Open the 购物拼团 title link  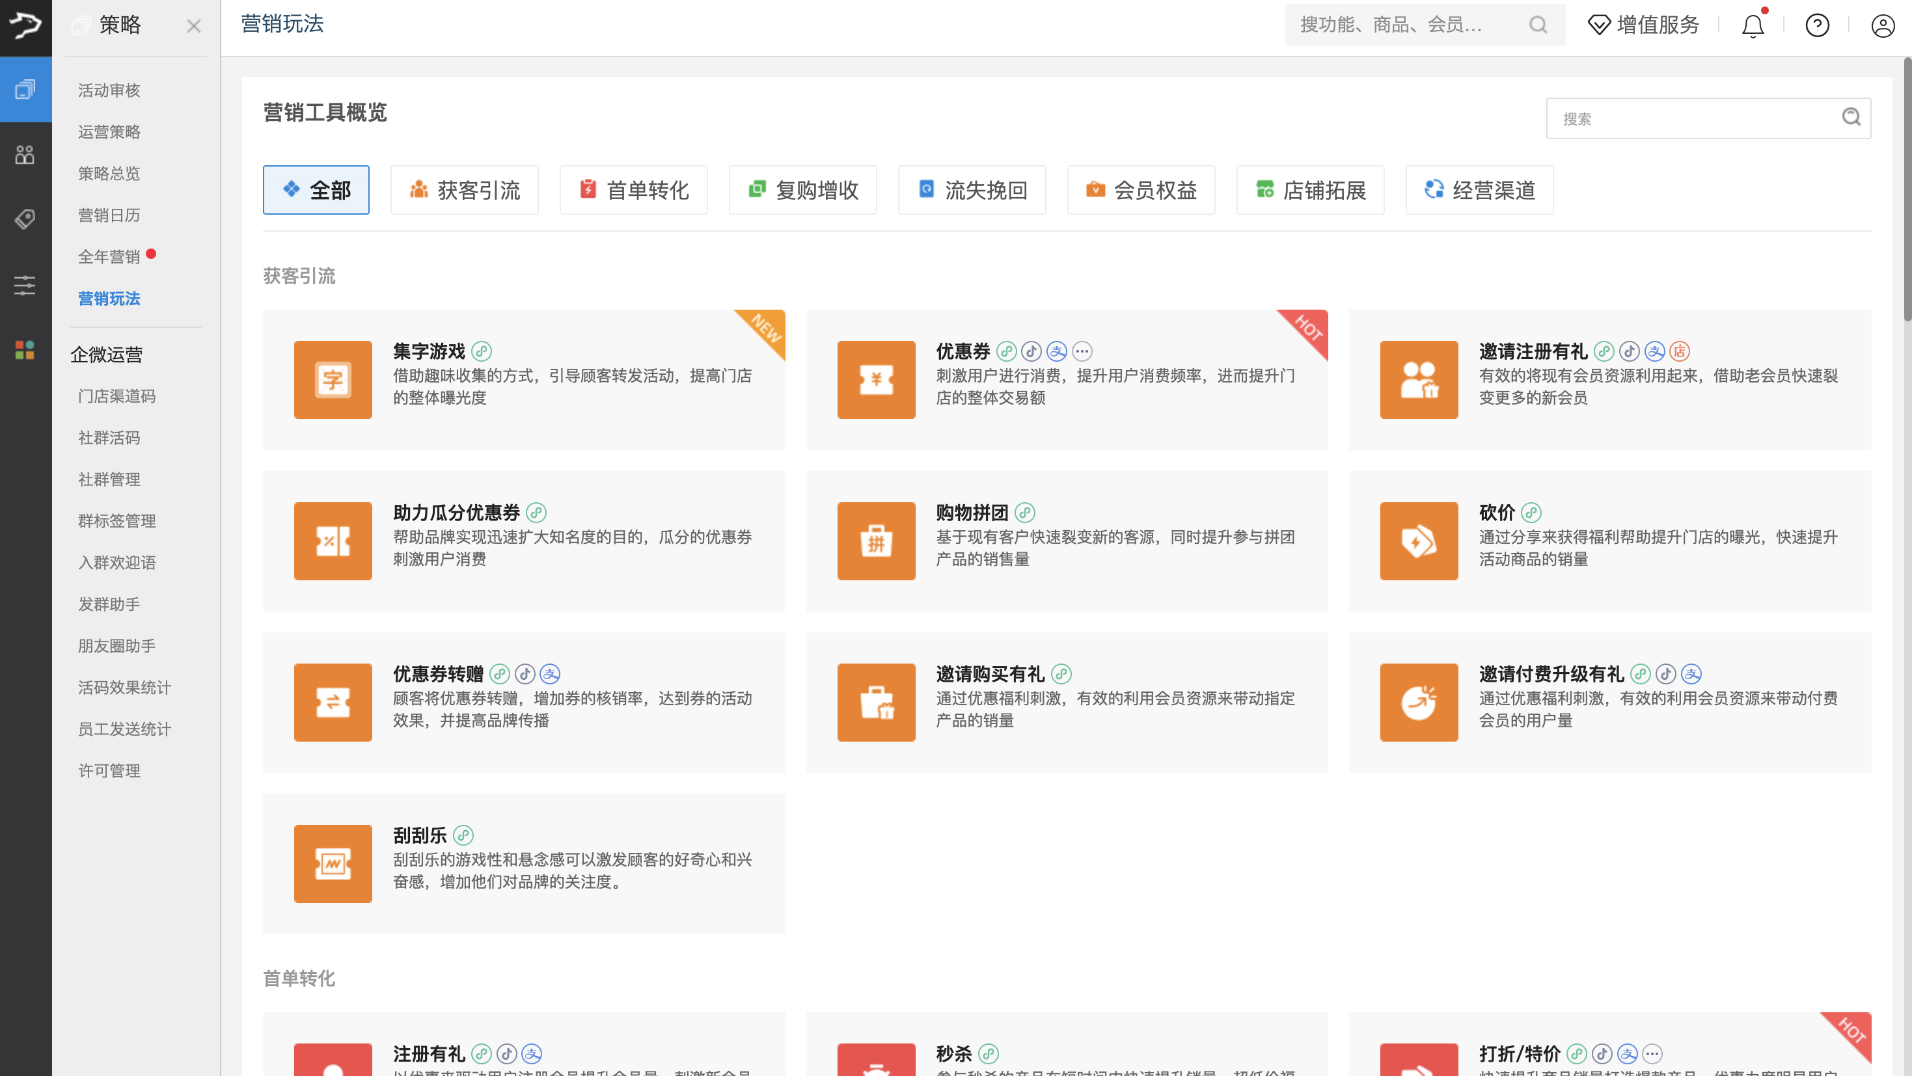972,513
